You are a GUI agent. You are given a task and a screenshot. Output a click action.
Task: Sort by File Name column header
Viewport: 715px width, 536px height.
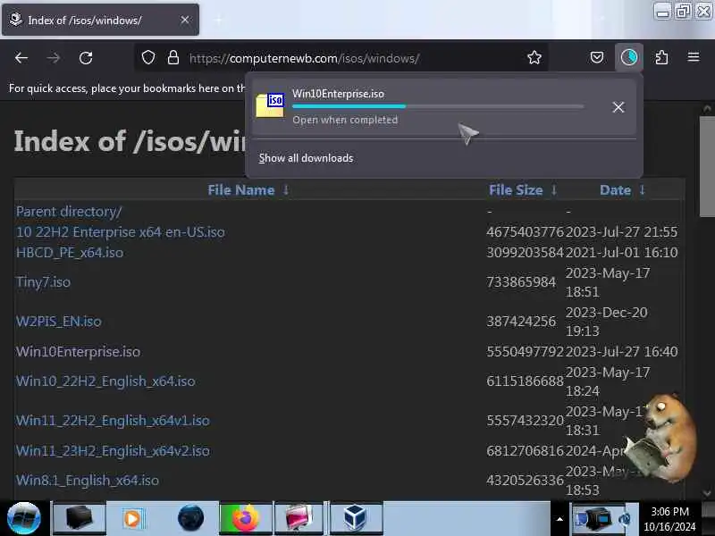click(x=240, y=190)
